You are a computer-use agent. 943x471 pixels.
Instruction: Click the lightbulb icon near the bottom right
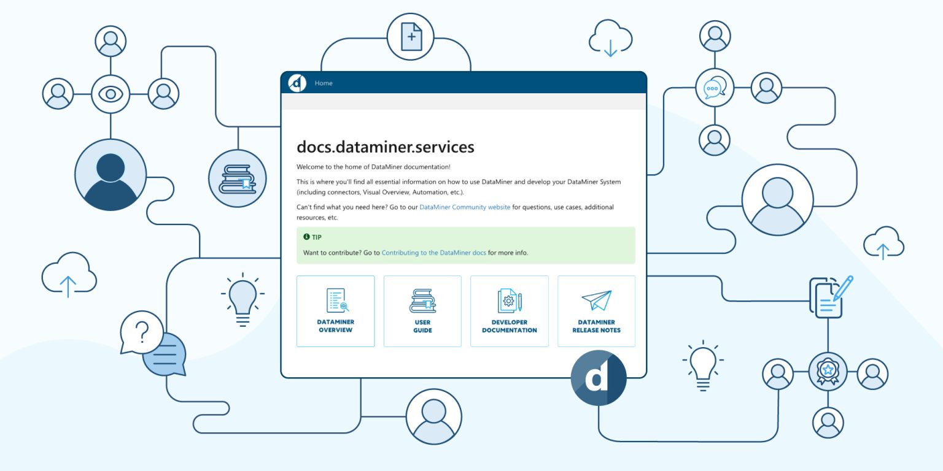coord(702,364)
